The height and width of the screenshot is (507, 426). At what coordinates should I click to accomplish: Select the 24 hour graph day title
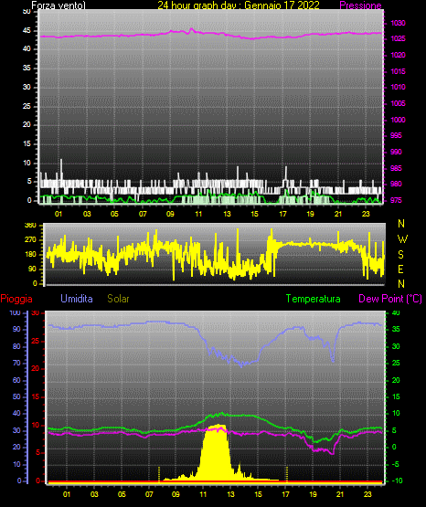239,5
